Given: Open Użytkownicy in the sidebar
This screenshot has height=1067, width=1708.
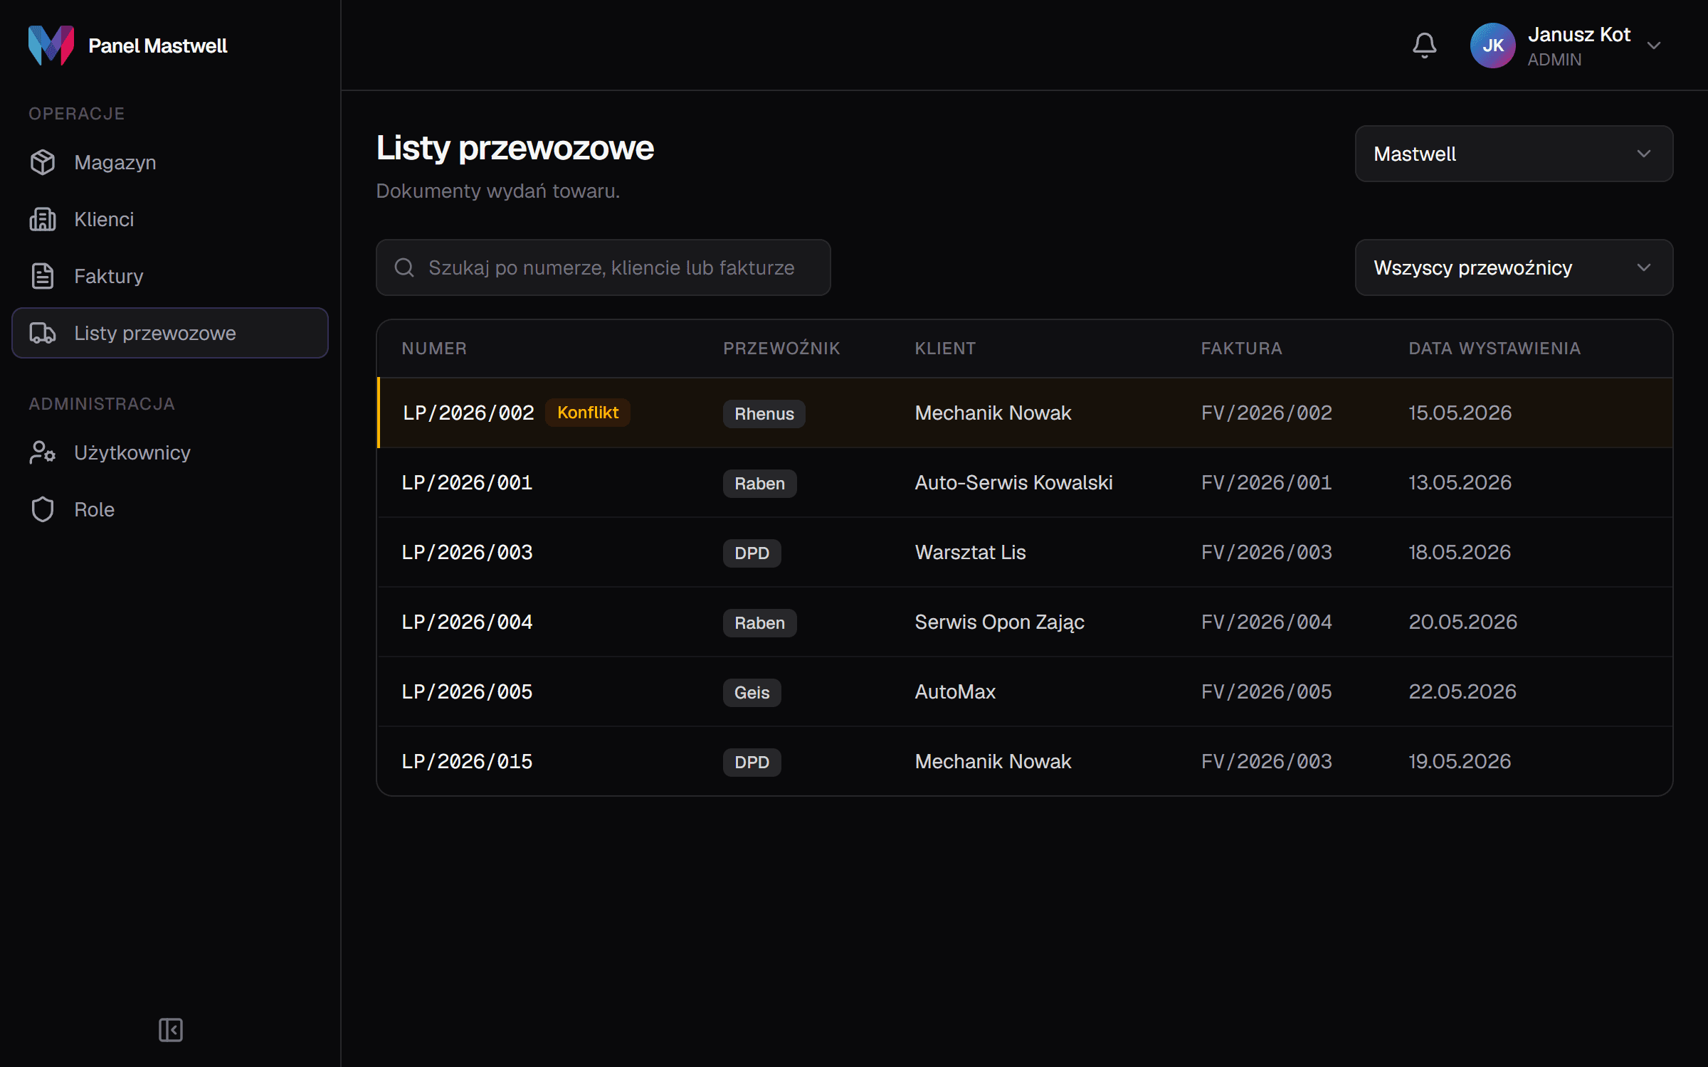Looking at the screenshot, I should 170,452.
